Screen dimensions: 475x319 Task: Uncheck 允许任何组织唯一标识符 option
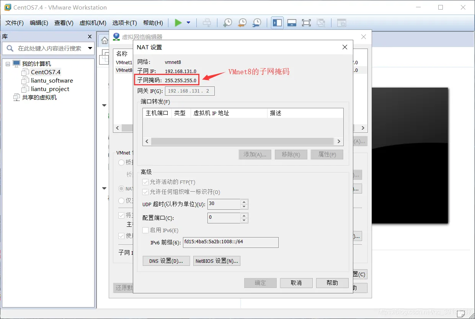145,192
